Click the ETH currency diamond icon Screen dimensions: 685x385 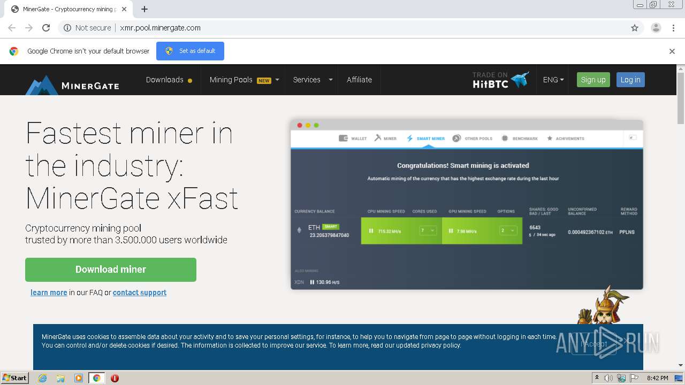299,230
